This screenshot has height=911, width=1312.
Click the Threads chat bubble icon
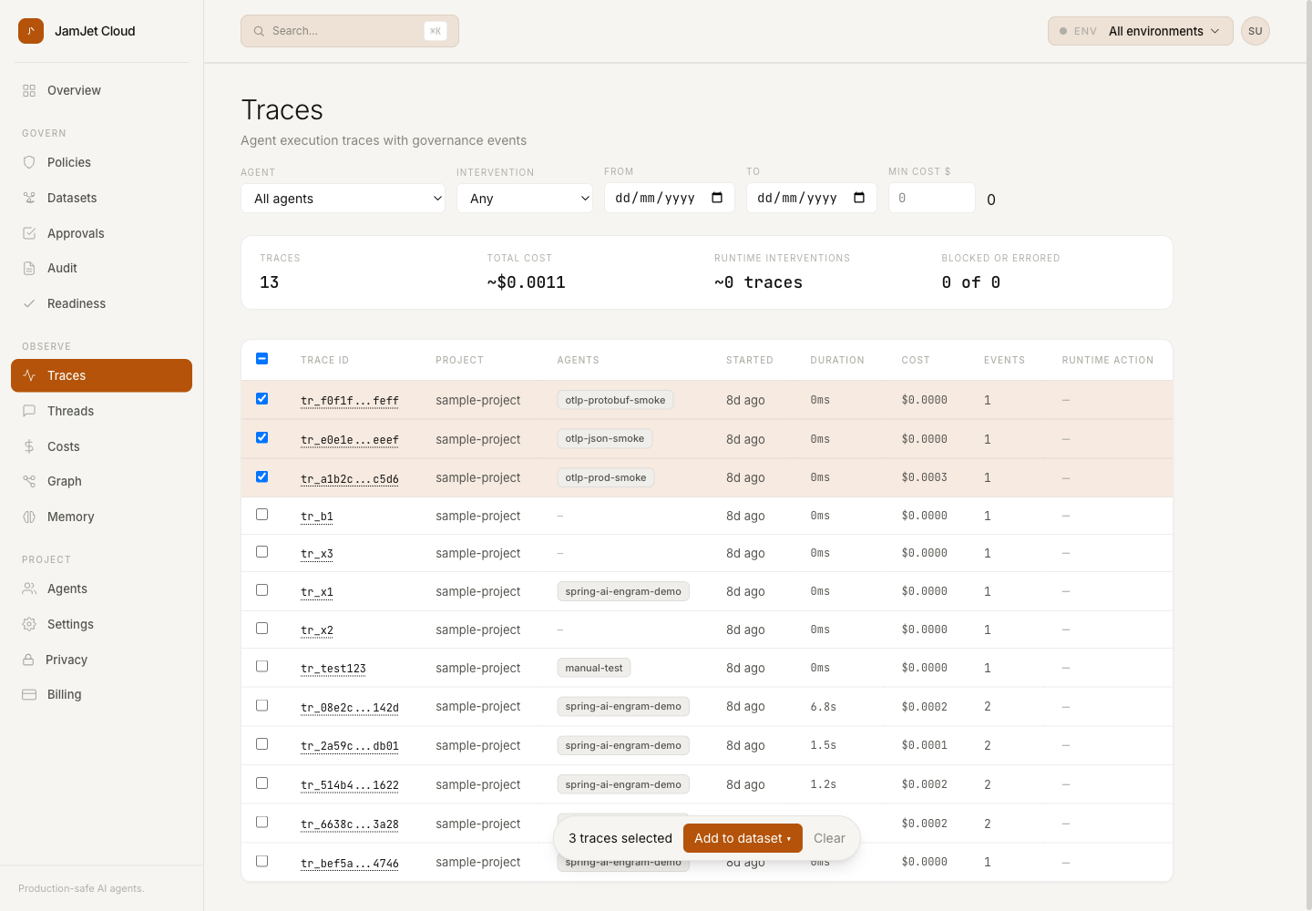[29, 411]
